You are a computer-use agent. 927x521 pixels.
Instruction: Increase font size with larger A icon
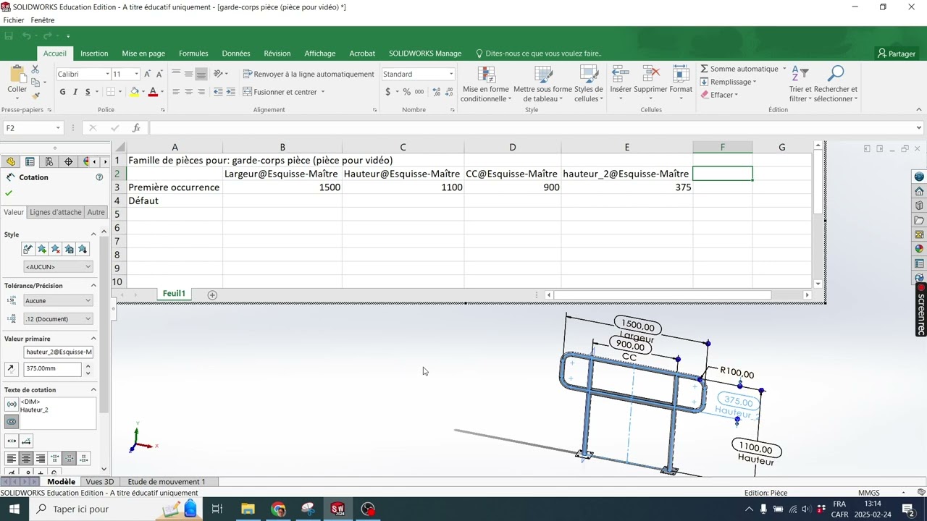pos(147,74)
